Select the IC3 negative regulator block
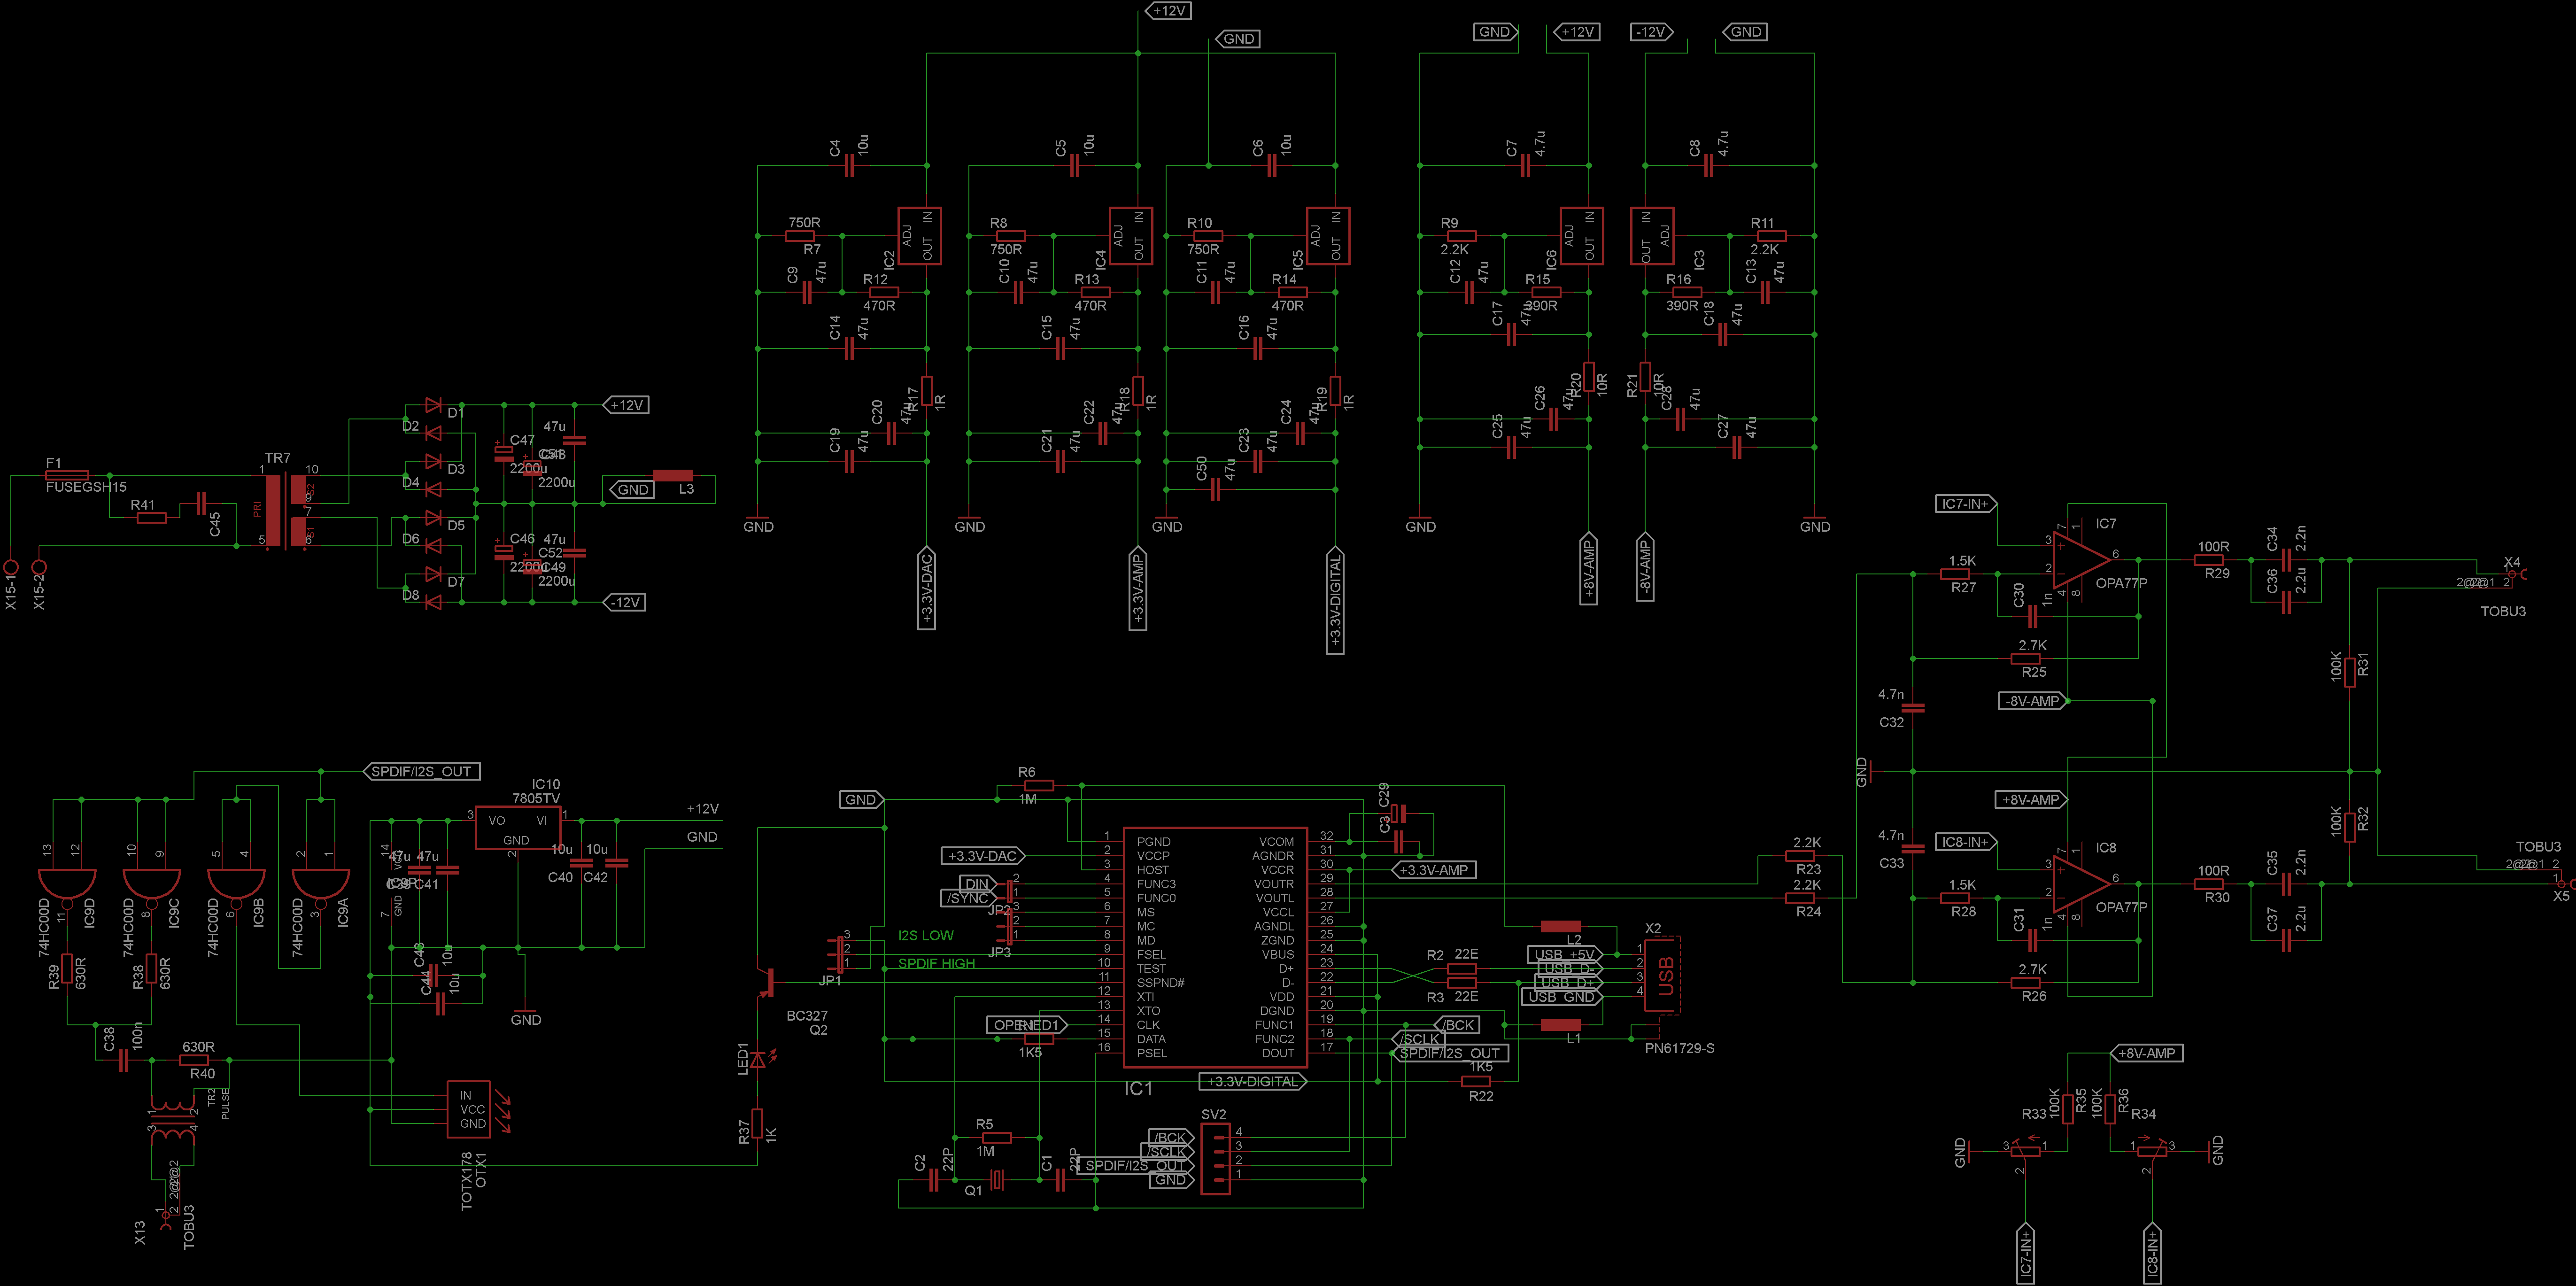 1652,236
